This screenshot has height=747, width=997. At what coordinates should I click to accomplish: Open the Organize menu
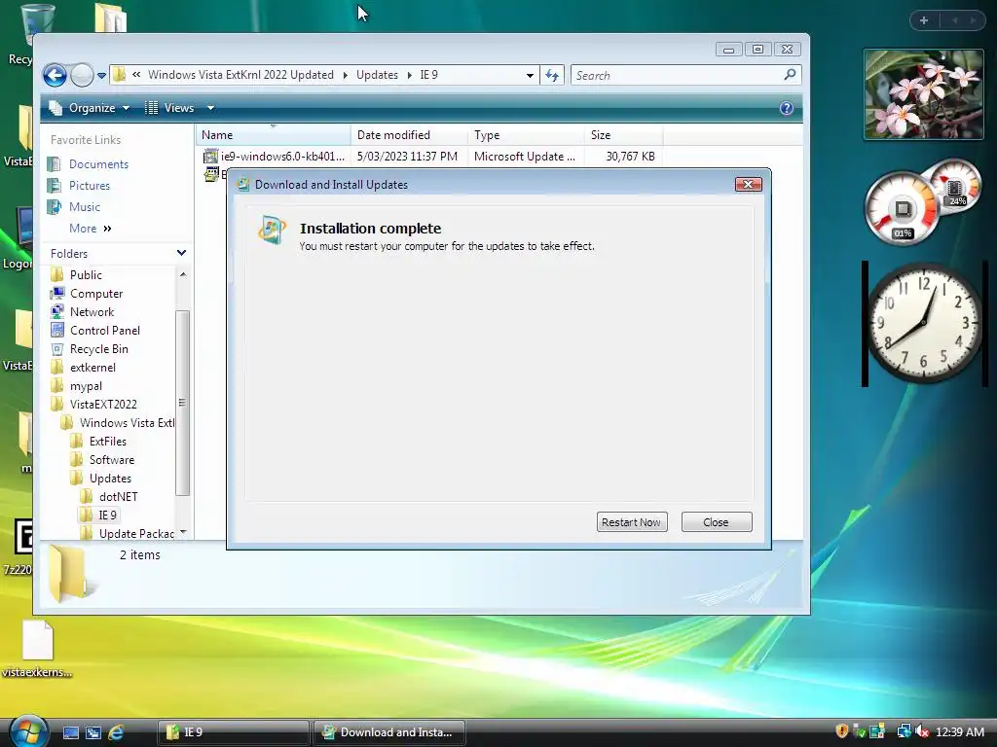[90, 108]
